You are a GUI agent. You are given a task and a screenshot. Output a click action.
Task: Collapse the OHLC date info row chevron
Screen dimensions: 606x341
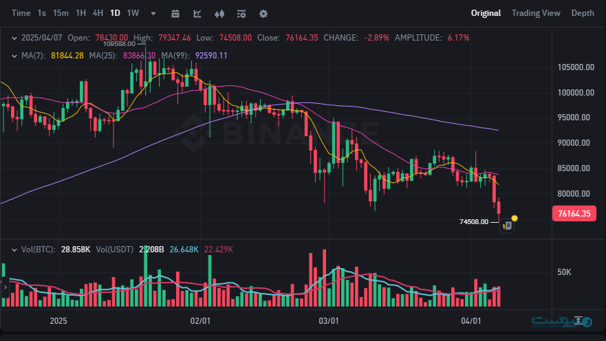[x=14, y=38]
